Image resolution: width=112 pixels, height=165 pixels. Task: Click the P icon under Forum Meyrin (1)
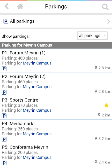(4, 69)
